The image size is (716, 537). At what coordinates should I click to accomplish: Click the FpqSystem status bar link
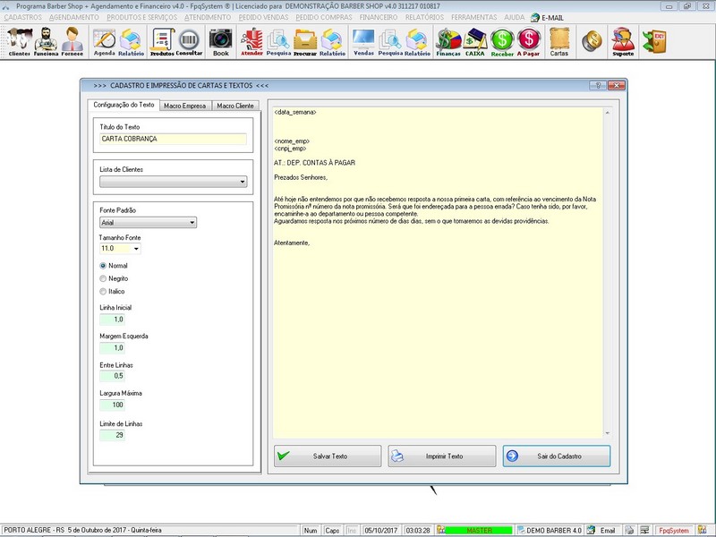(674, 531)
